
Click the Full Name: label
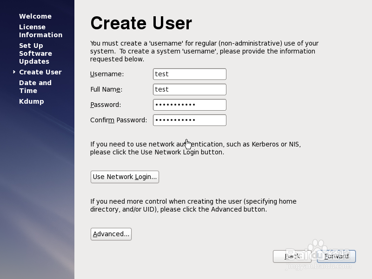point(106,89)
